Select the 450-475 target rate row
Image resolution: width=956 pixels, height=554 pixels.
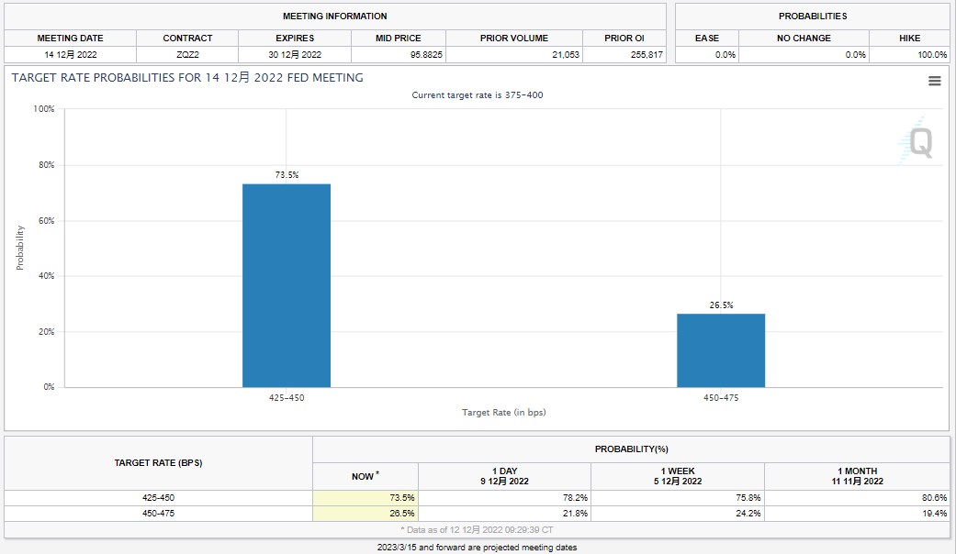pyautogui.click(x=477, y=514)
